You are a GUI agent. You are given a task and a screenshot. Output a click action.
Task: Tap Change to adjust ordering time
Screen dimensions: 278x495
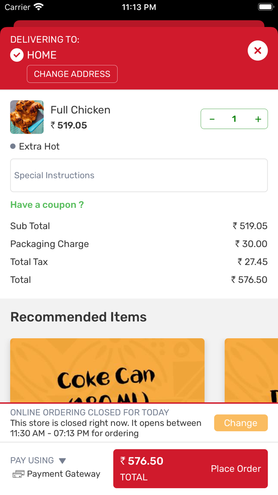241,423
